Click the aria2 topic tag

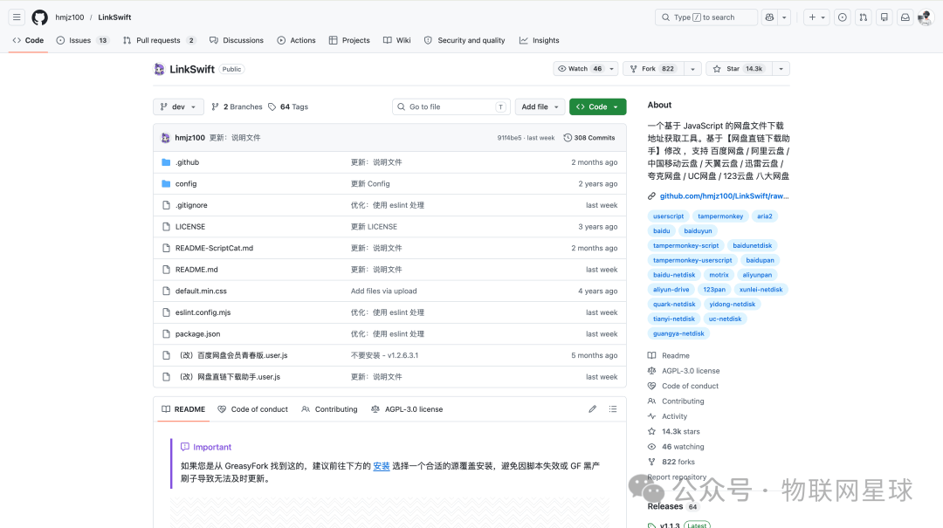764,216
